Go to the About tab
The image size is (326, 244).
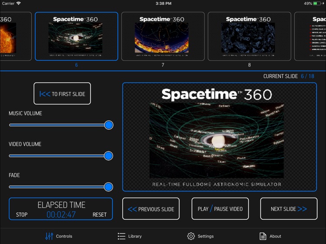coord(270,236)
